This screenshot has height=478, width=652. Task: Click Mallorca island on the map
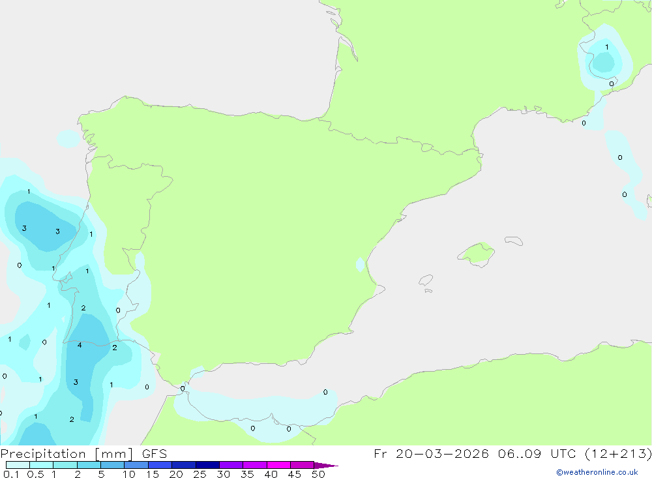click(477, 254)
